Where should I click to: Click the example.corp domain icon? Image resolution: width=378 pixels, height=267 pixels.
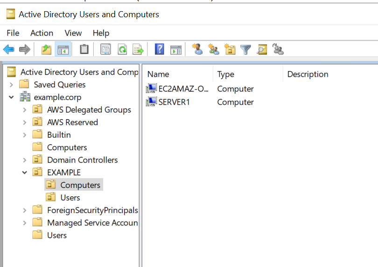(25, 97)
